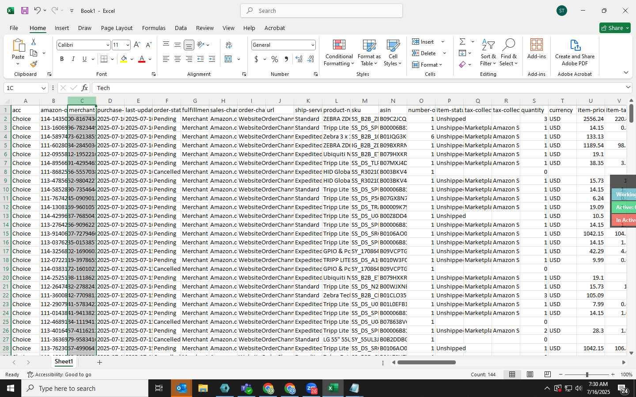Click Decrease Indent icon
This screenshot has width=636, height=397.
pyautogui.click(x=201, y=59)
